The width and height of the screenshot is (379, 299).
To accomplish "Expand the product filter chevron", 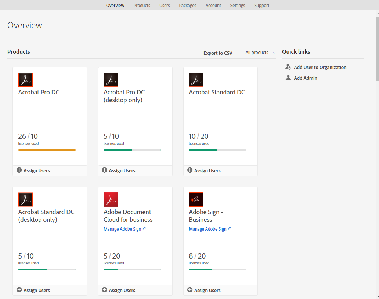I will (274, 53).
